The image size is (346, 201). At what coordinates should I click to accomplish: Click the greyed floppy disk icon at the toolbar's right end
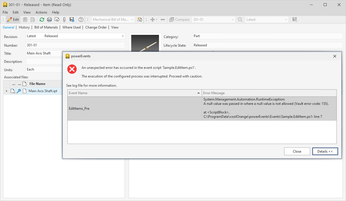295,20
